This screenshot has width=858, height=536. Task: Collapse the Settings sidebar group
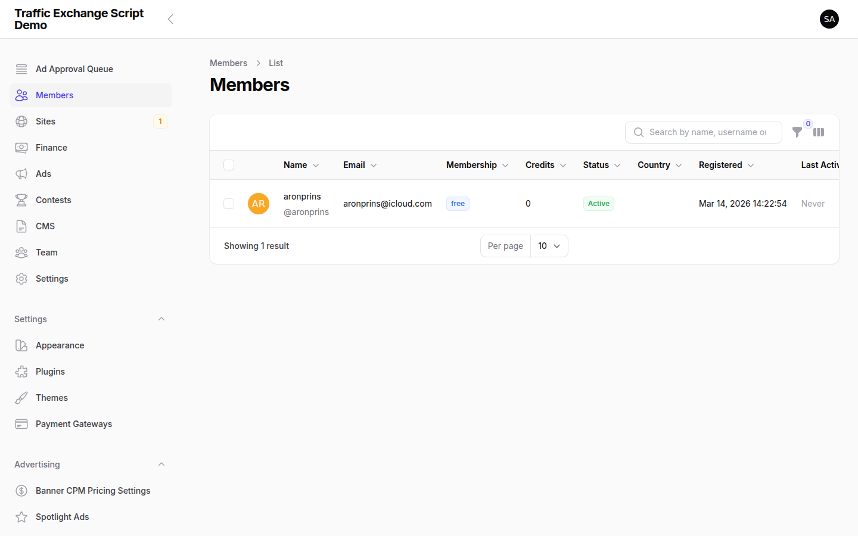pos(161,319)
